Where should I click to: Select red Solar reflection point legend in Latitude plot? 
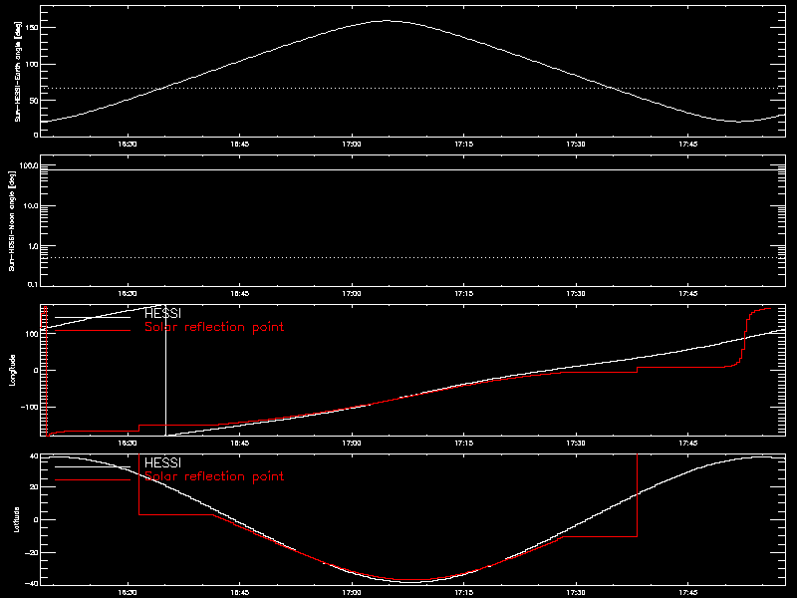pos(214,476)
